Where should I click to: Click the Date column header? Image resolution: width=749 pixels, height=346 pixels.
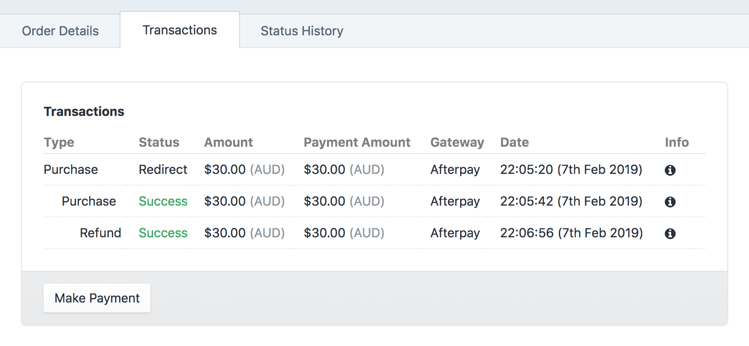pos(514,142)
